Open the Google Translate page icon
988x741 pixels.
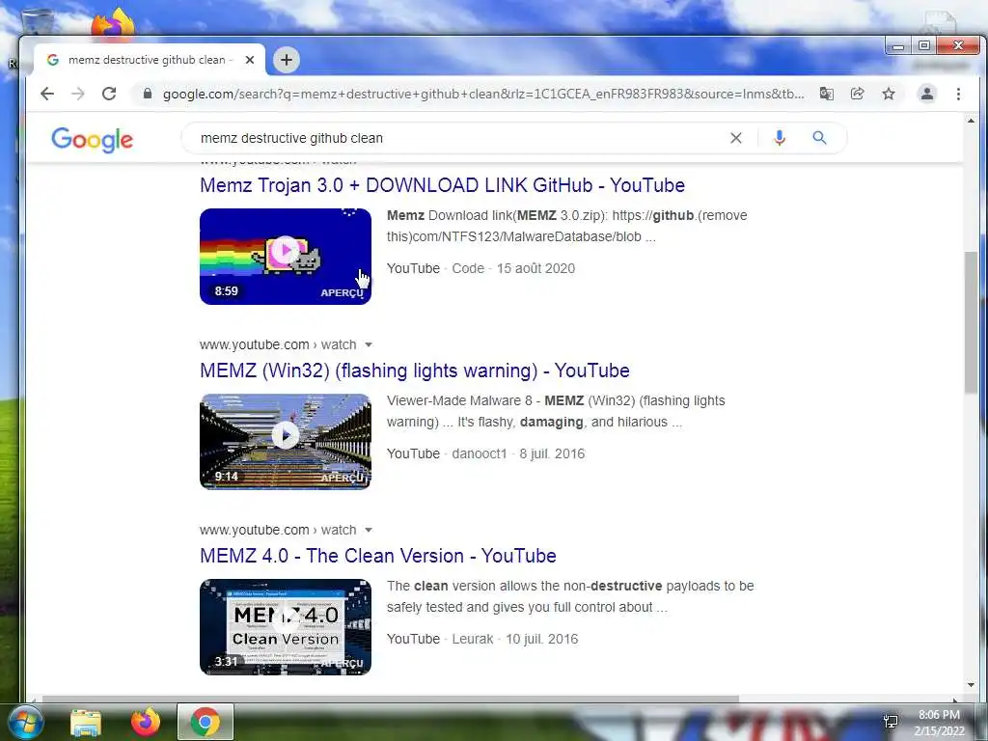coord(826,94)
